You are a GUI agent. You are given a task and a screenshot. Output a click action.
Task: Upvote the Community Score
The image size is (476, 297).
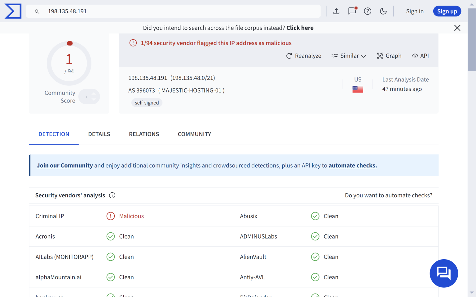94,94
